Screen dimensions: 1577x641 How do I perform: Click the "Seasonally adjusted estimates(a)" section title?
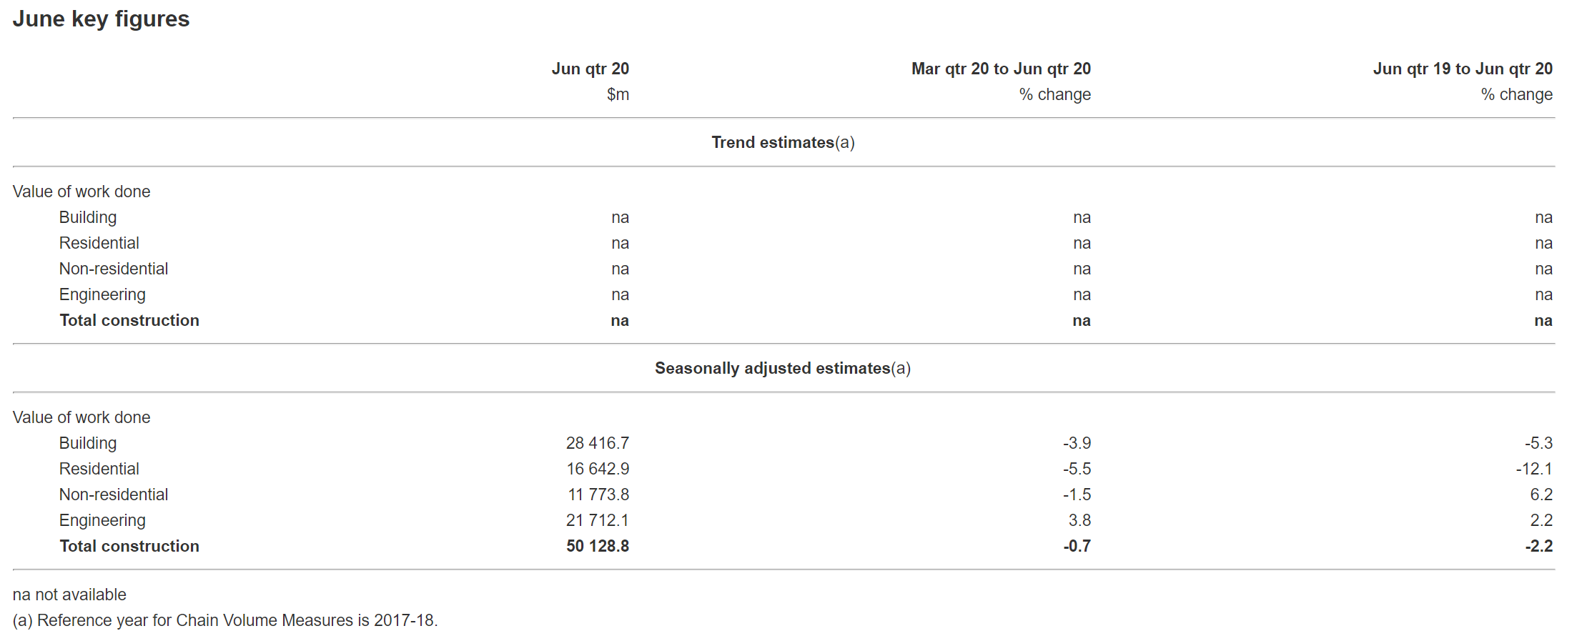point(783,368)
